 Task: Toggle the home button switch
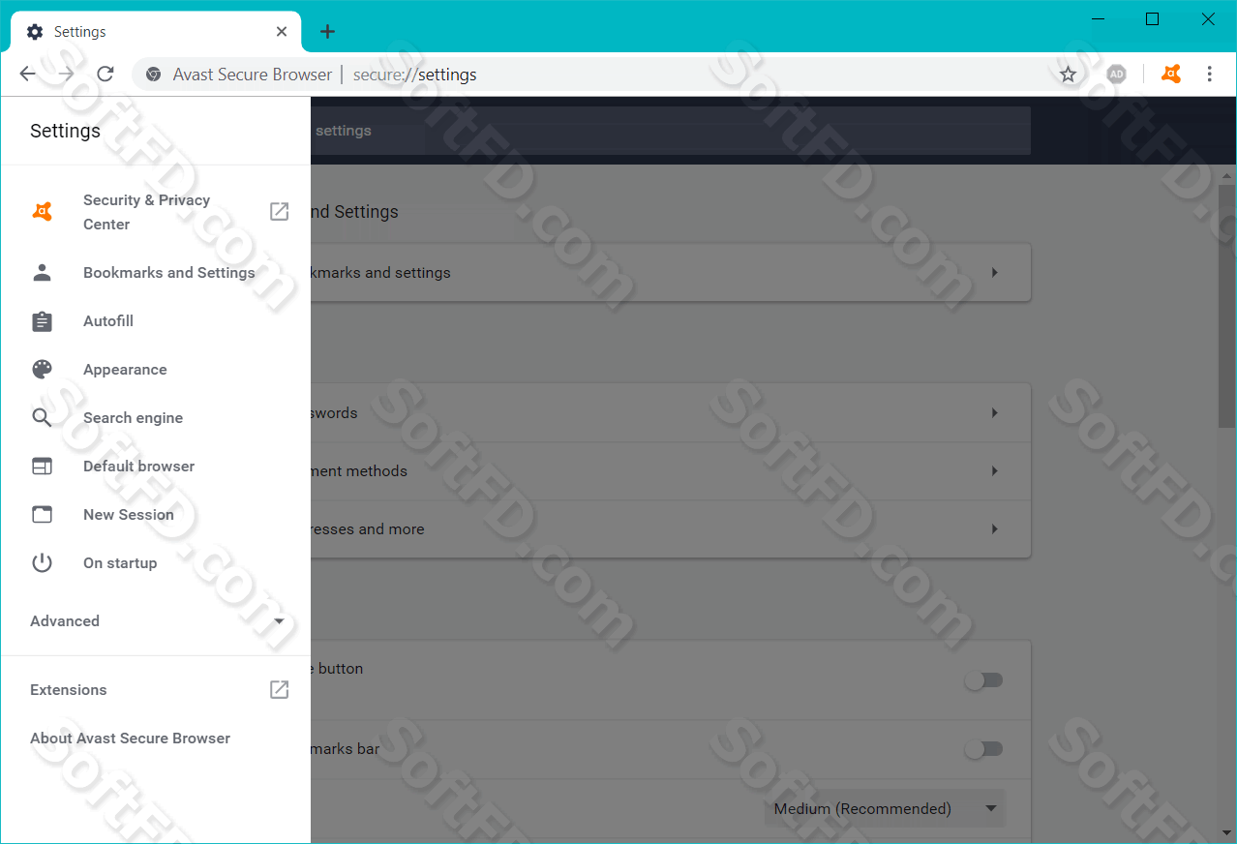pos(984,679)
